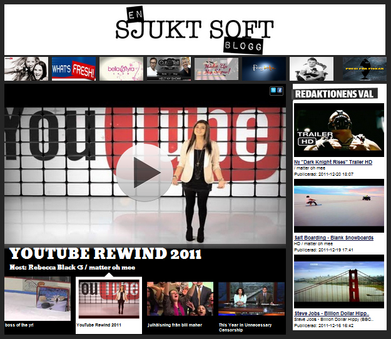Select the boss of the yr! hockey thumbnail
The height and width of the screenshot is (339, 391).
tap(38, 298)
